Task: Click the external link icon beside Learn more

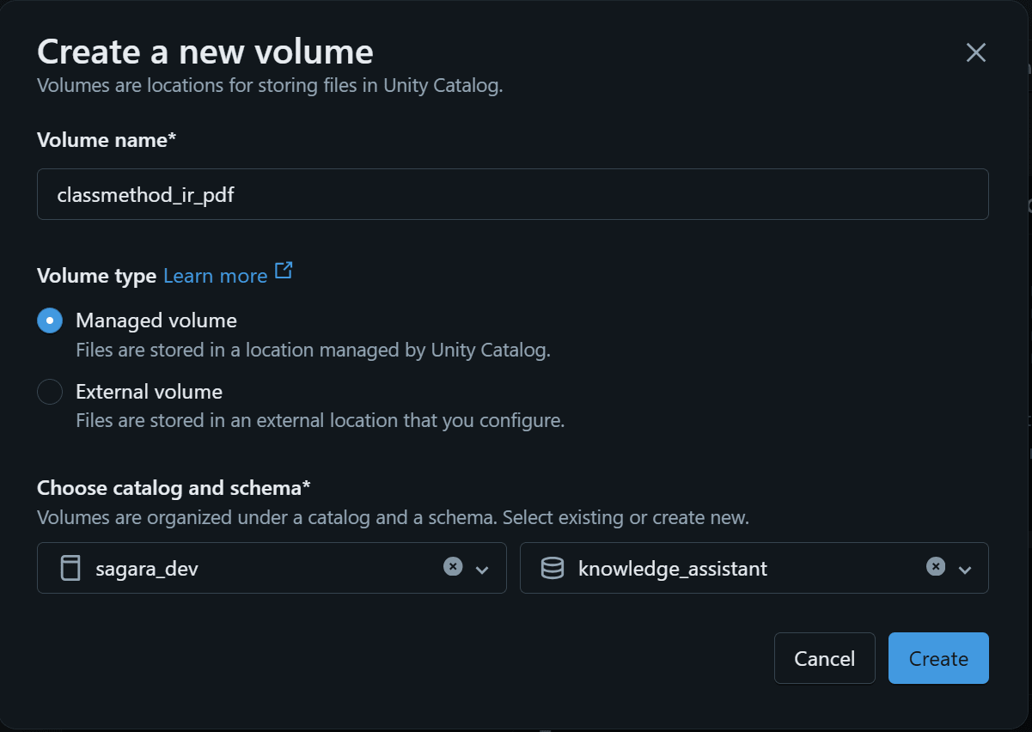Action: click(x=284, y=271)
